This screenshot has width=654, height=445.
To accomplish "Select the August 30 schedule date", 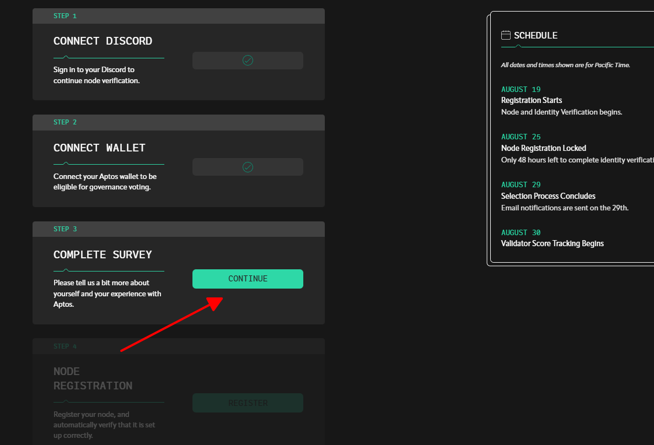I will [x=521, y=232].
